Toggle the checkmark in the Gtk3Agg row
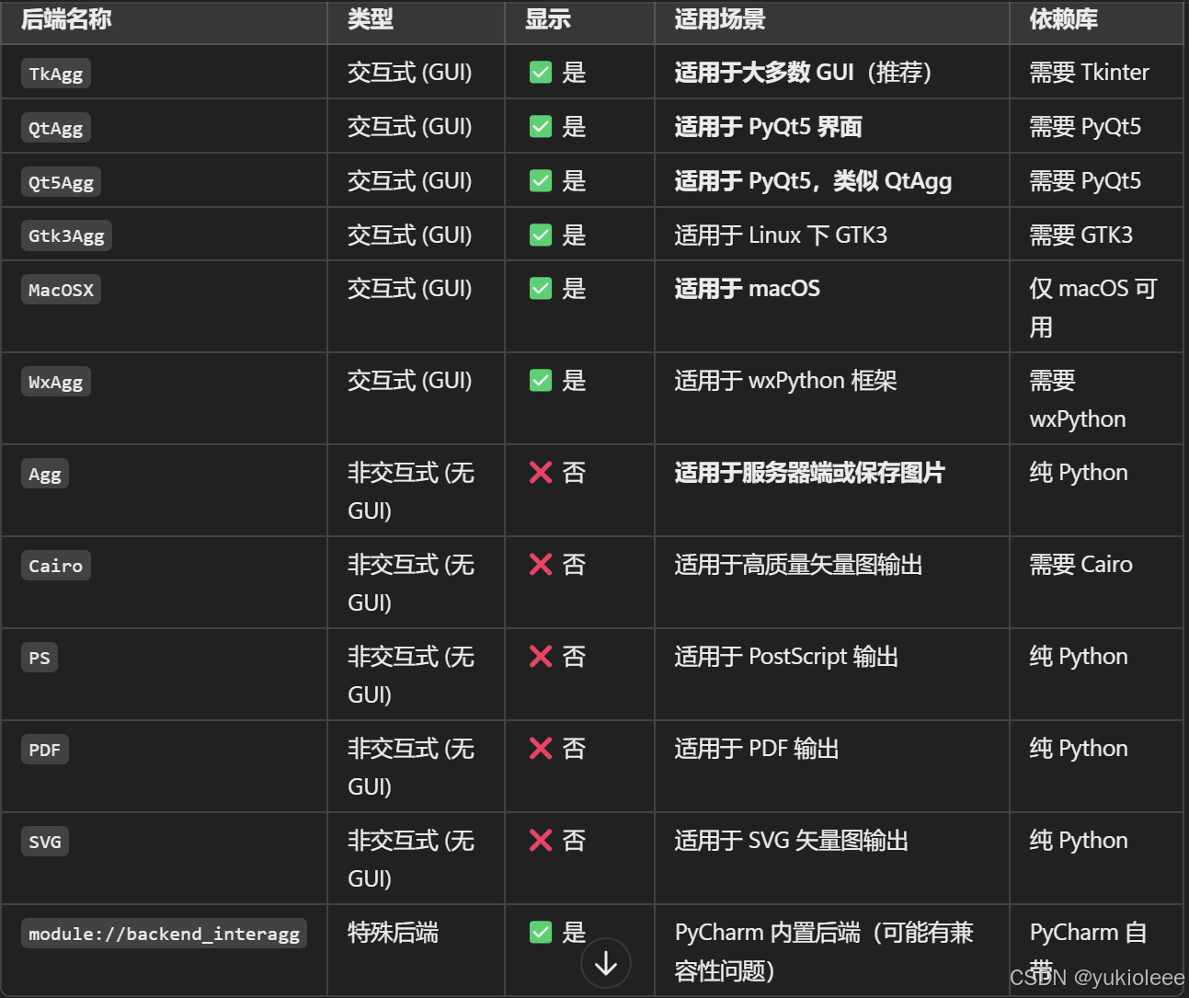1189x998 pixels. click(x=541, y=235)
